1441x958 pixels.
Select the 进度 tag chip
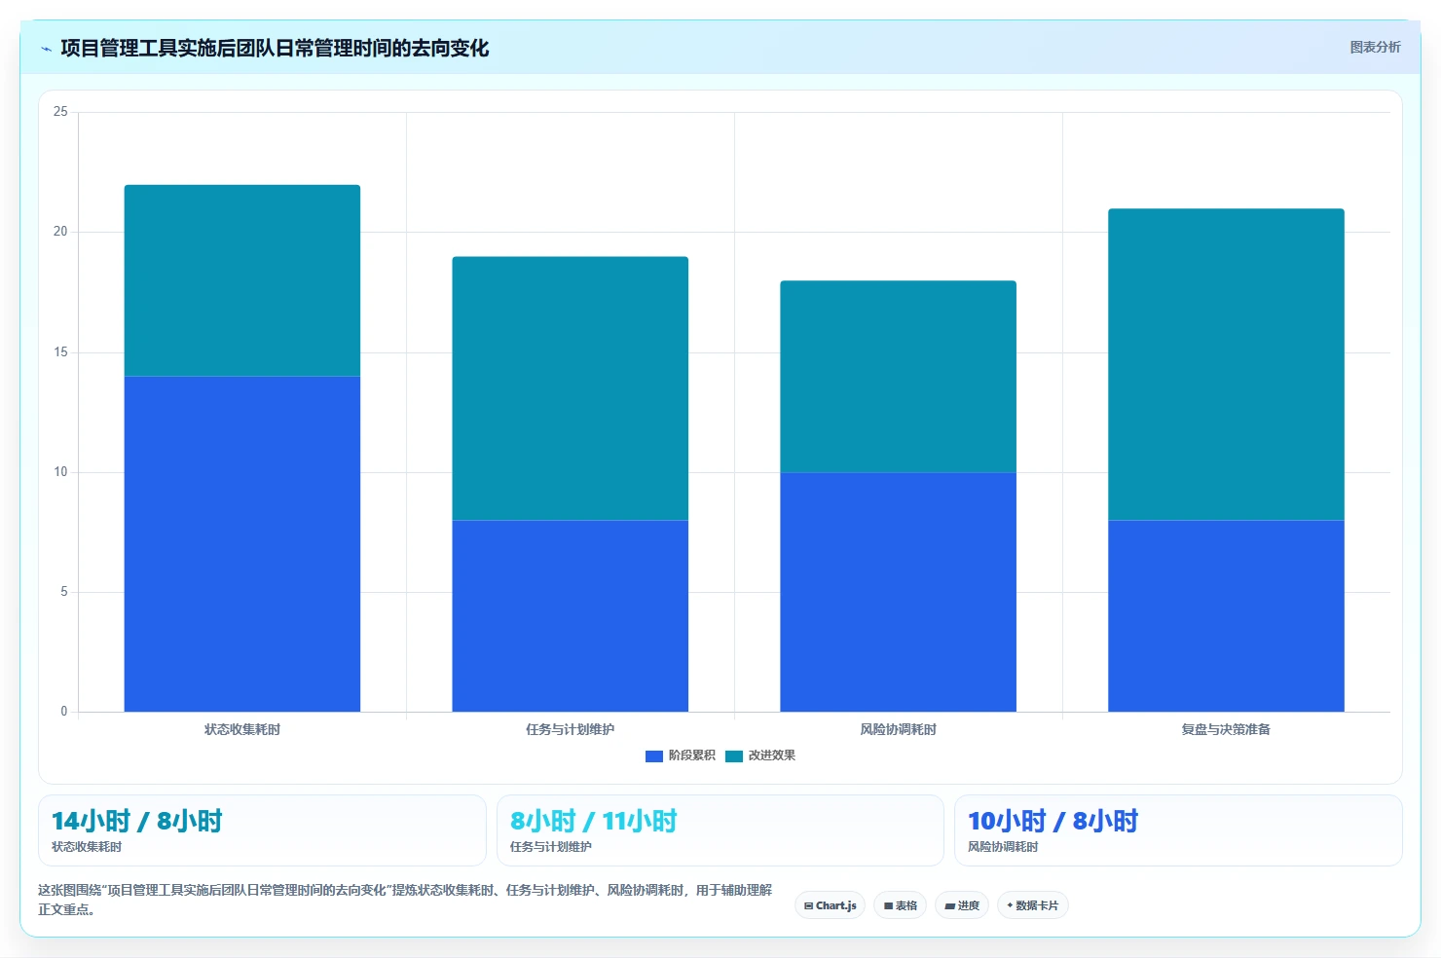point(962,905)
